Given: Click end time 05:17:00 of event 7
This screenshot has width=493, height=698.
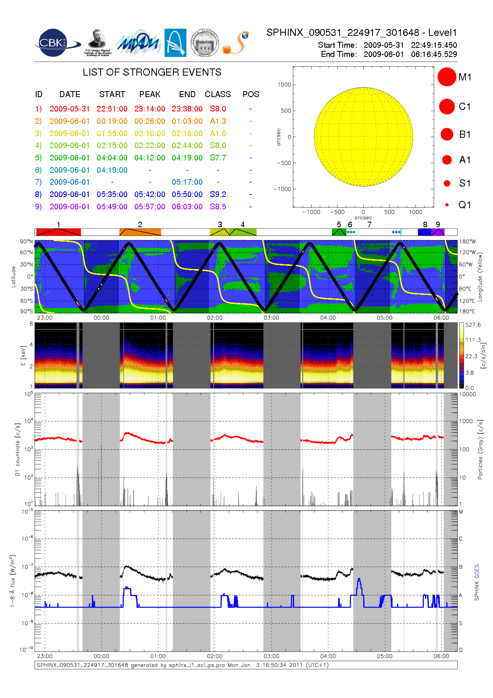Looking at the screenshot, I should [187, 182].
